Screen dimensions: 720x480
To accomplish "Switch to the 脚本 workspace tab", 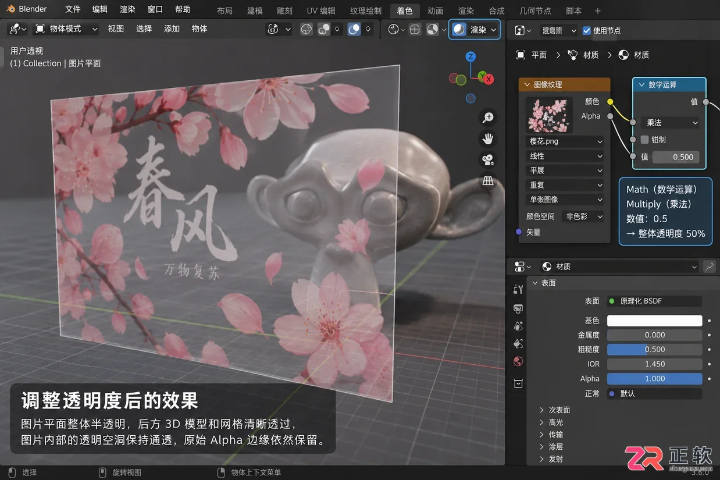I will point(573,10).
